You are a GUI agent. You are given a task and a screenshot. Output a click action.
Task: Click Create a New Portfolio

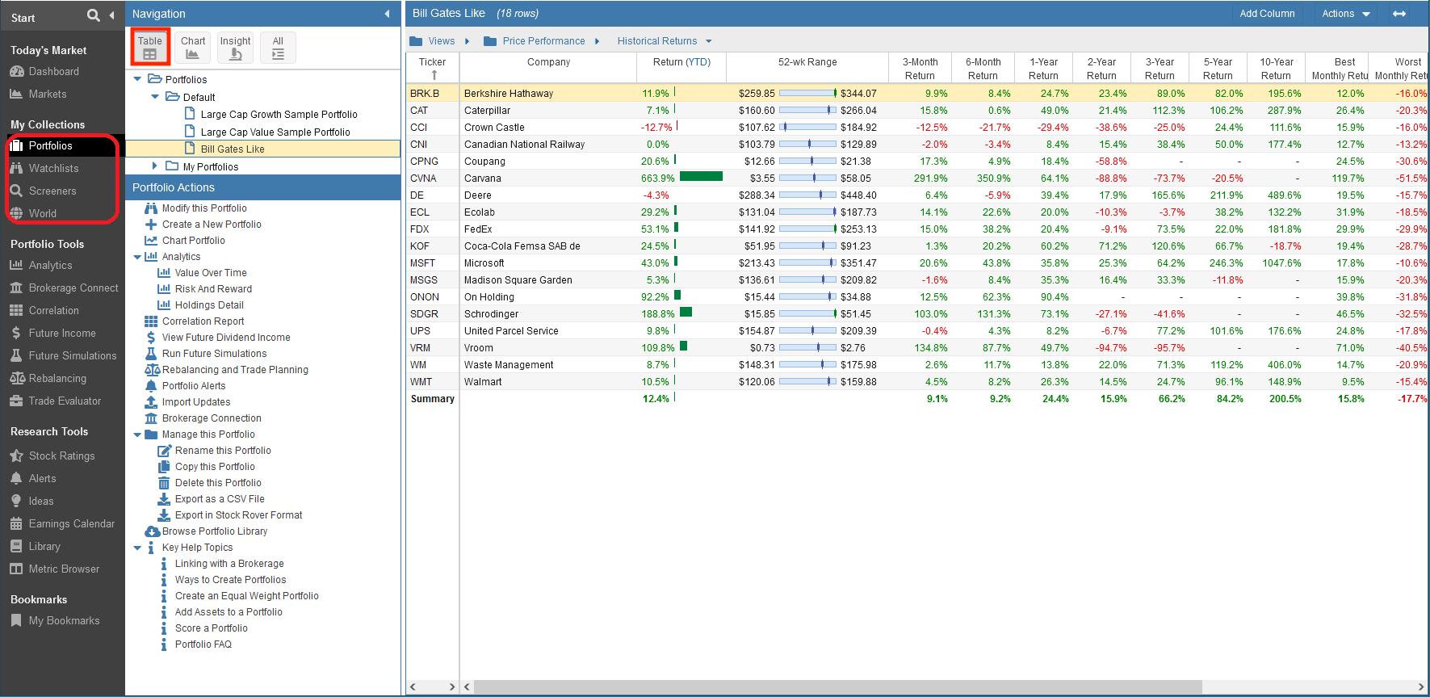(212, 225)
